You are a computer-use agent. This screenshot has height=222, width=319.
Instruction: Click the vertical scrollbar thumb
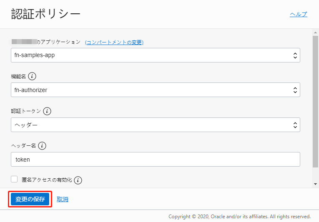point(316,100)
